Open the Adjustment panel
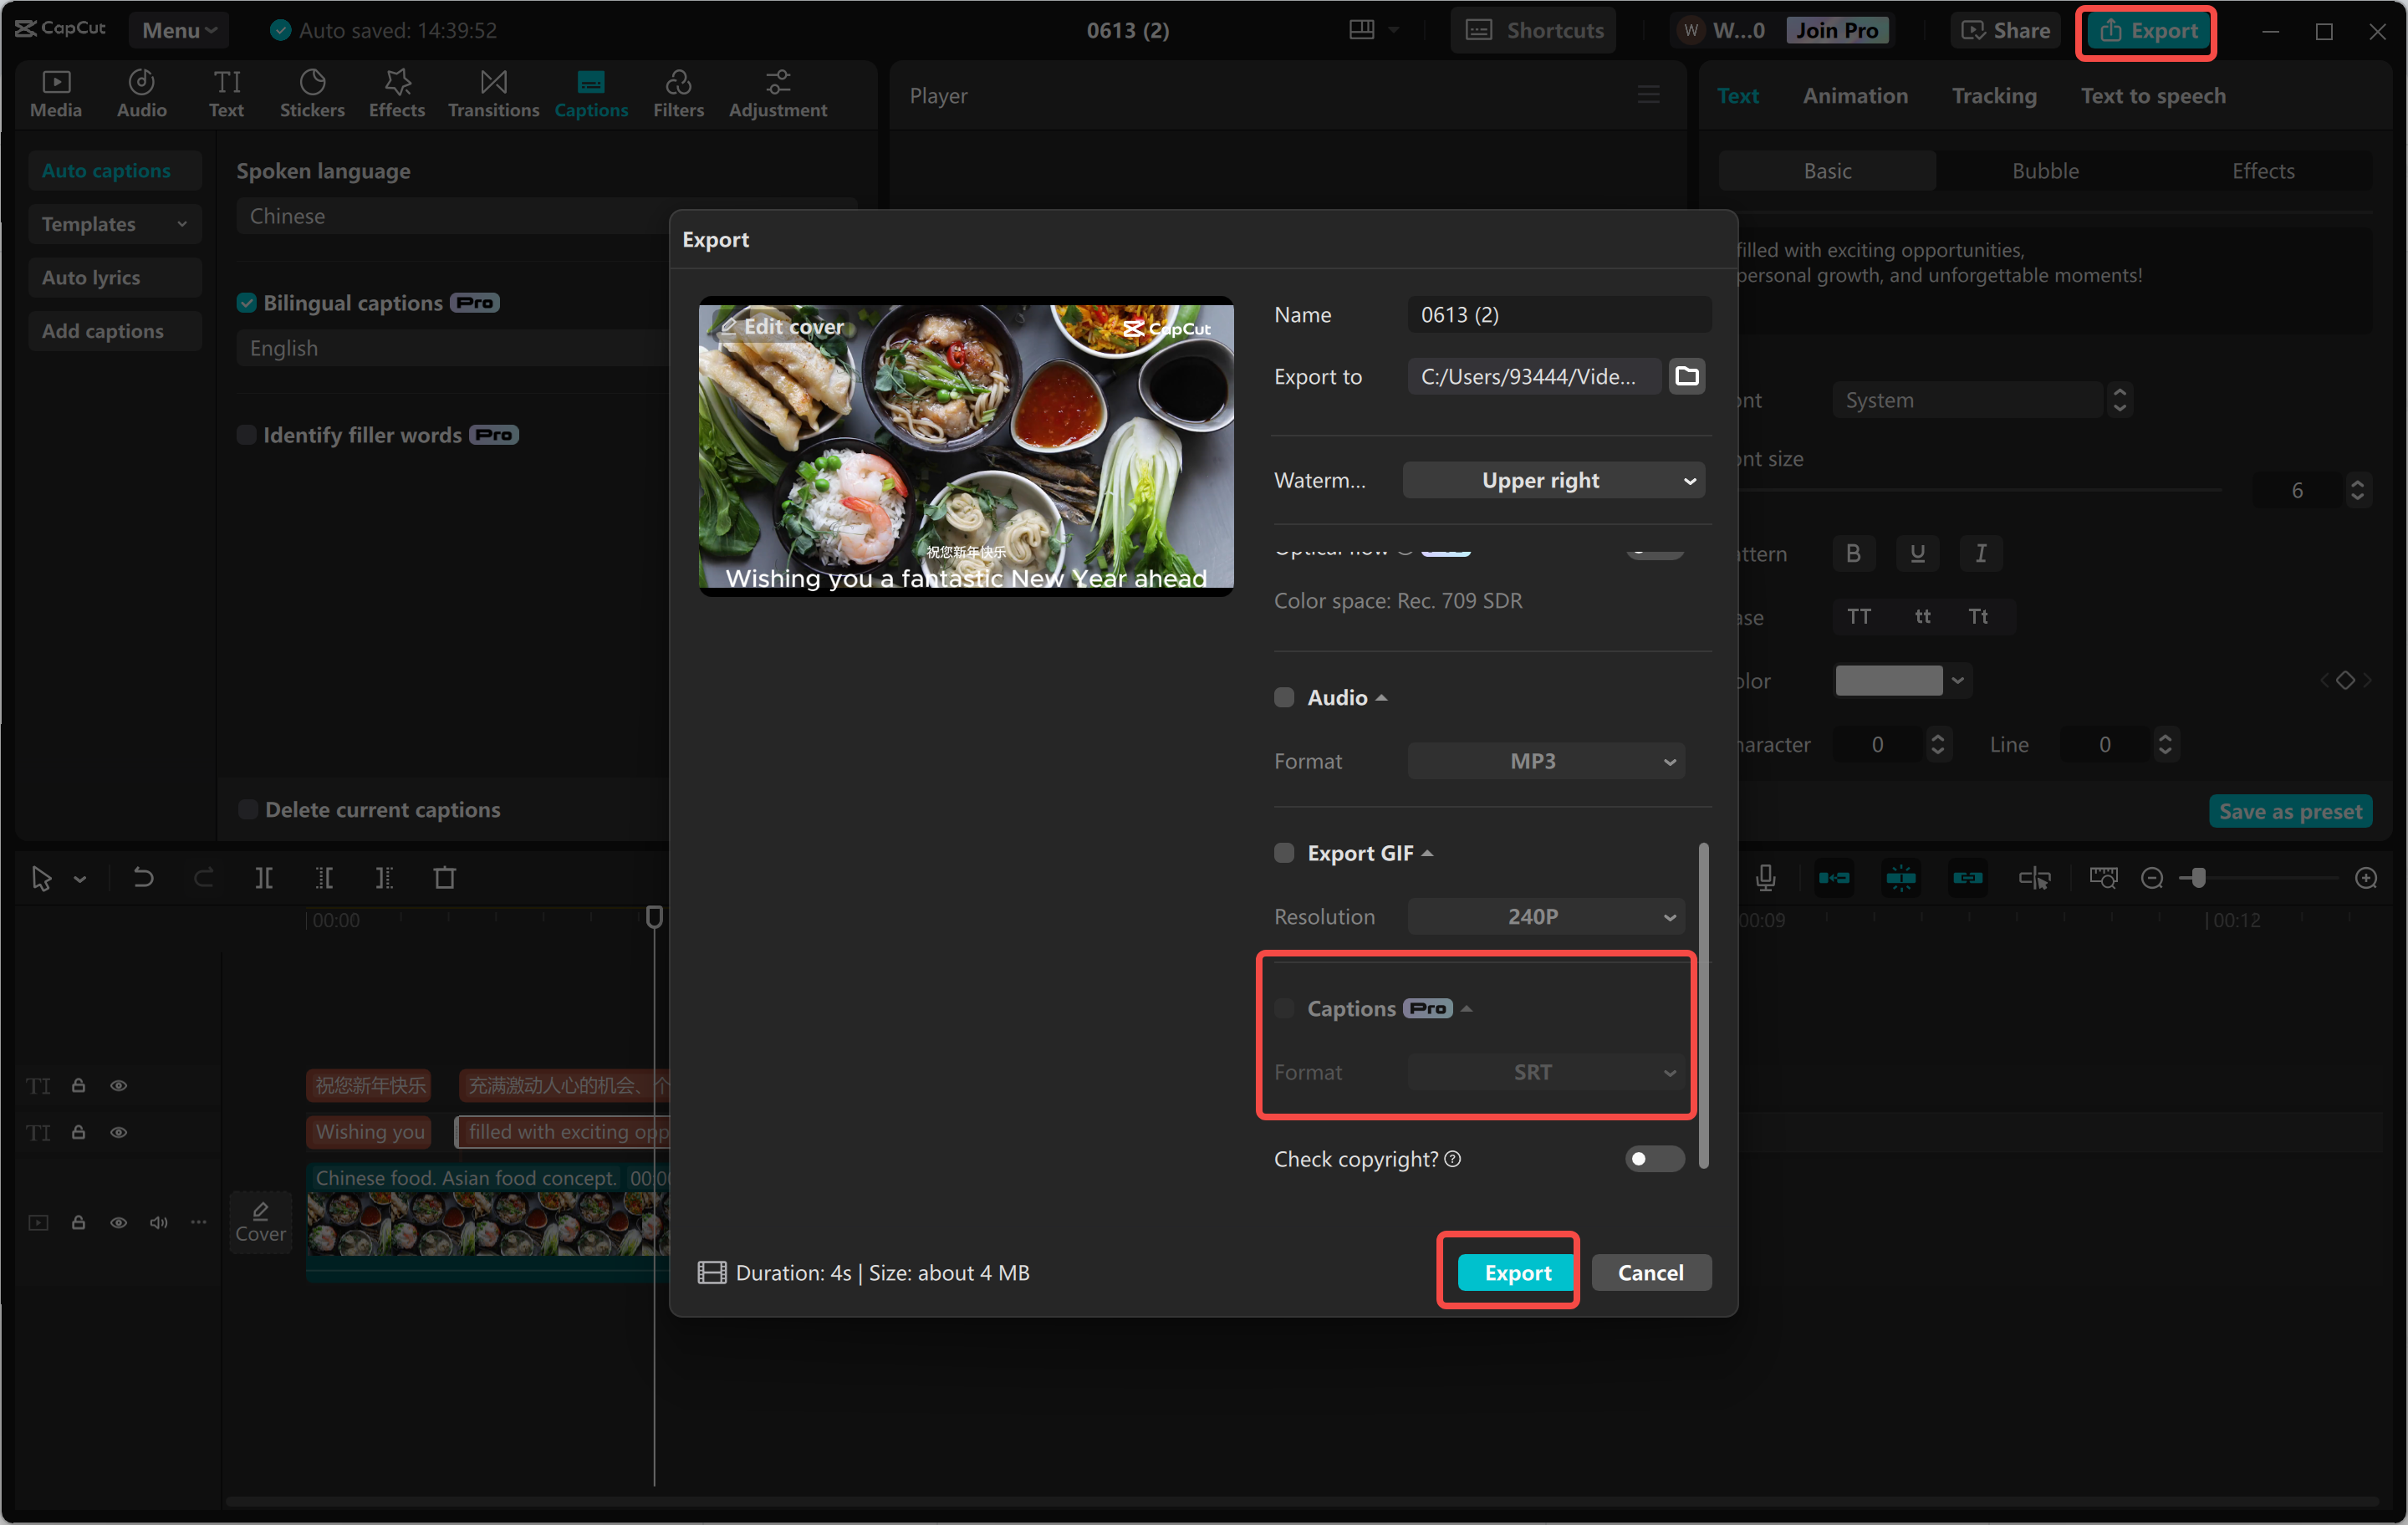Viewport: 2408px width, 1525px height. coord(777,94)
